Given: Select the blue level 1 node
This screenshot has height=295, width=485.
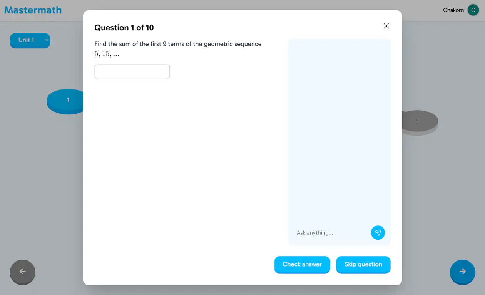Looking at the screenshot, I should point(65,101).
